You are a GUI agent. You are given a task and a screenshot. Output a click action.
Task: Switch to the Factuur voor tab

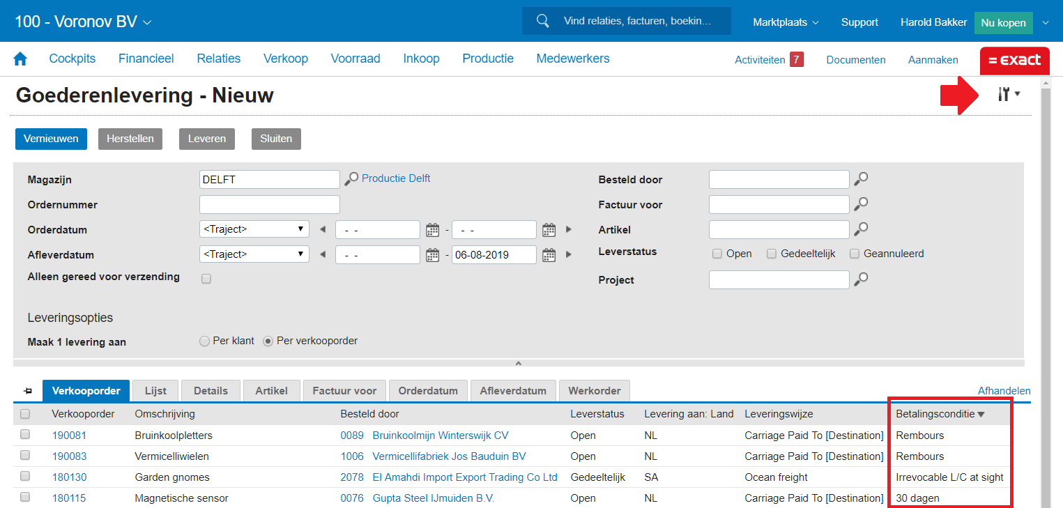pyautogui.click(x=344, y=391)
